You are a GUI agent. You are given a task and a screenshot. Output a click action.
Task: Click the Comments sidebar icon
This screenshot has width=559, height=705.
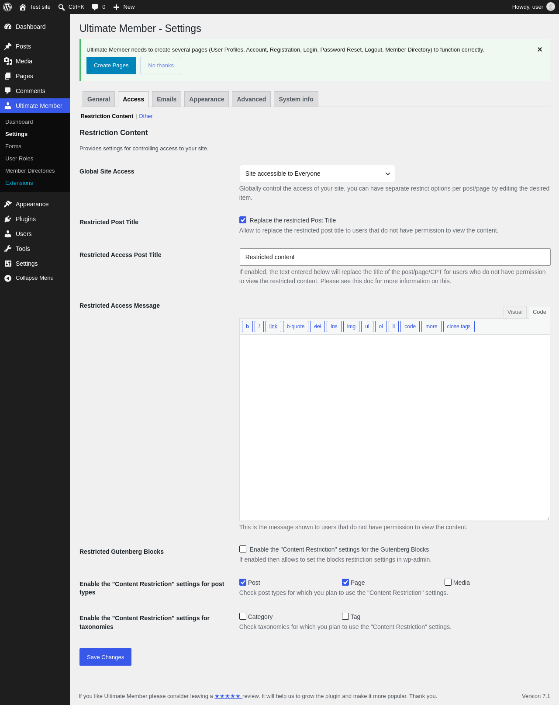8,91
